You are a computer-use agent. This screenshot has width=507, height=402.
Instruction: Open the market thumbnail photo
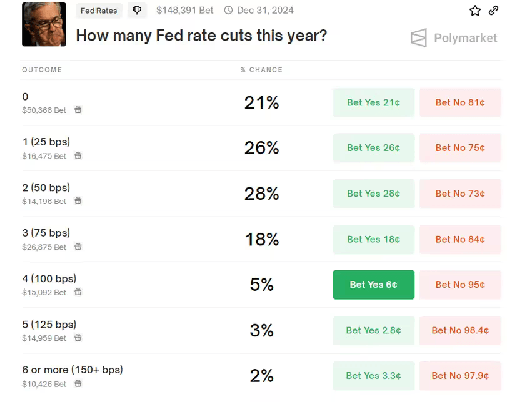coord(44,24)
